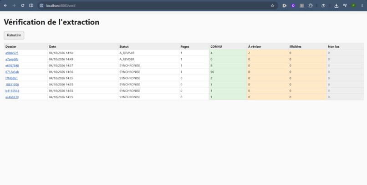Reload the page with the browser reload icon

coord(23,5)
